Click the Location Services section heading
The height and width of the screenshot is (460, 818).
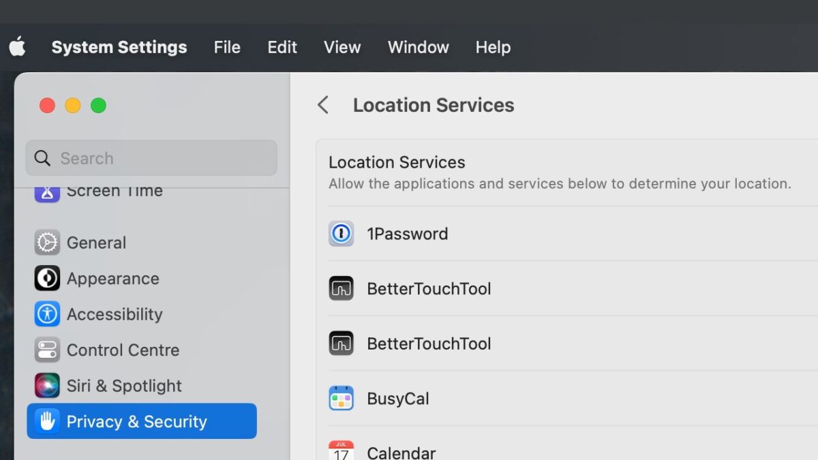pyautogui.click(x=397, y=162)
